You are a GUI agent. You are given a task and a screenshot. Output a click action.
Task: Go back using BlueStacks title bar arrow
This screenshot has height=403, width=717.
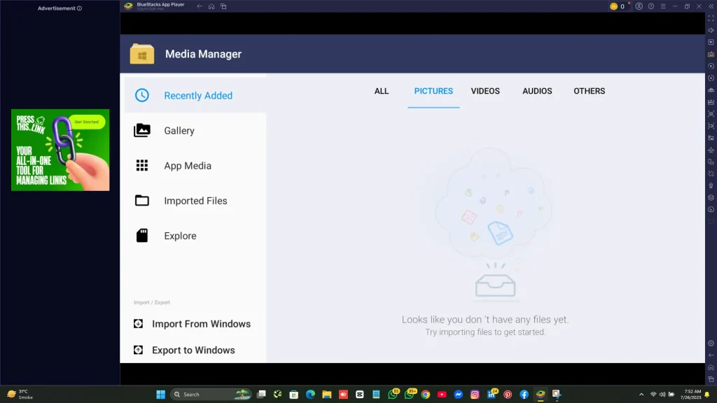pyautogui.click(x=200, y=6)
